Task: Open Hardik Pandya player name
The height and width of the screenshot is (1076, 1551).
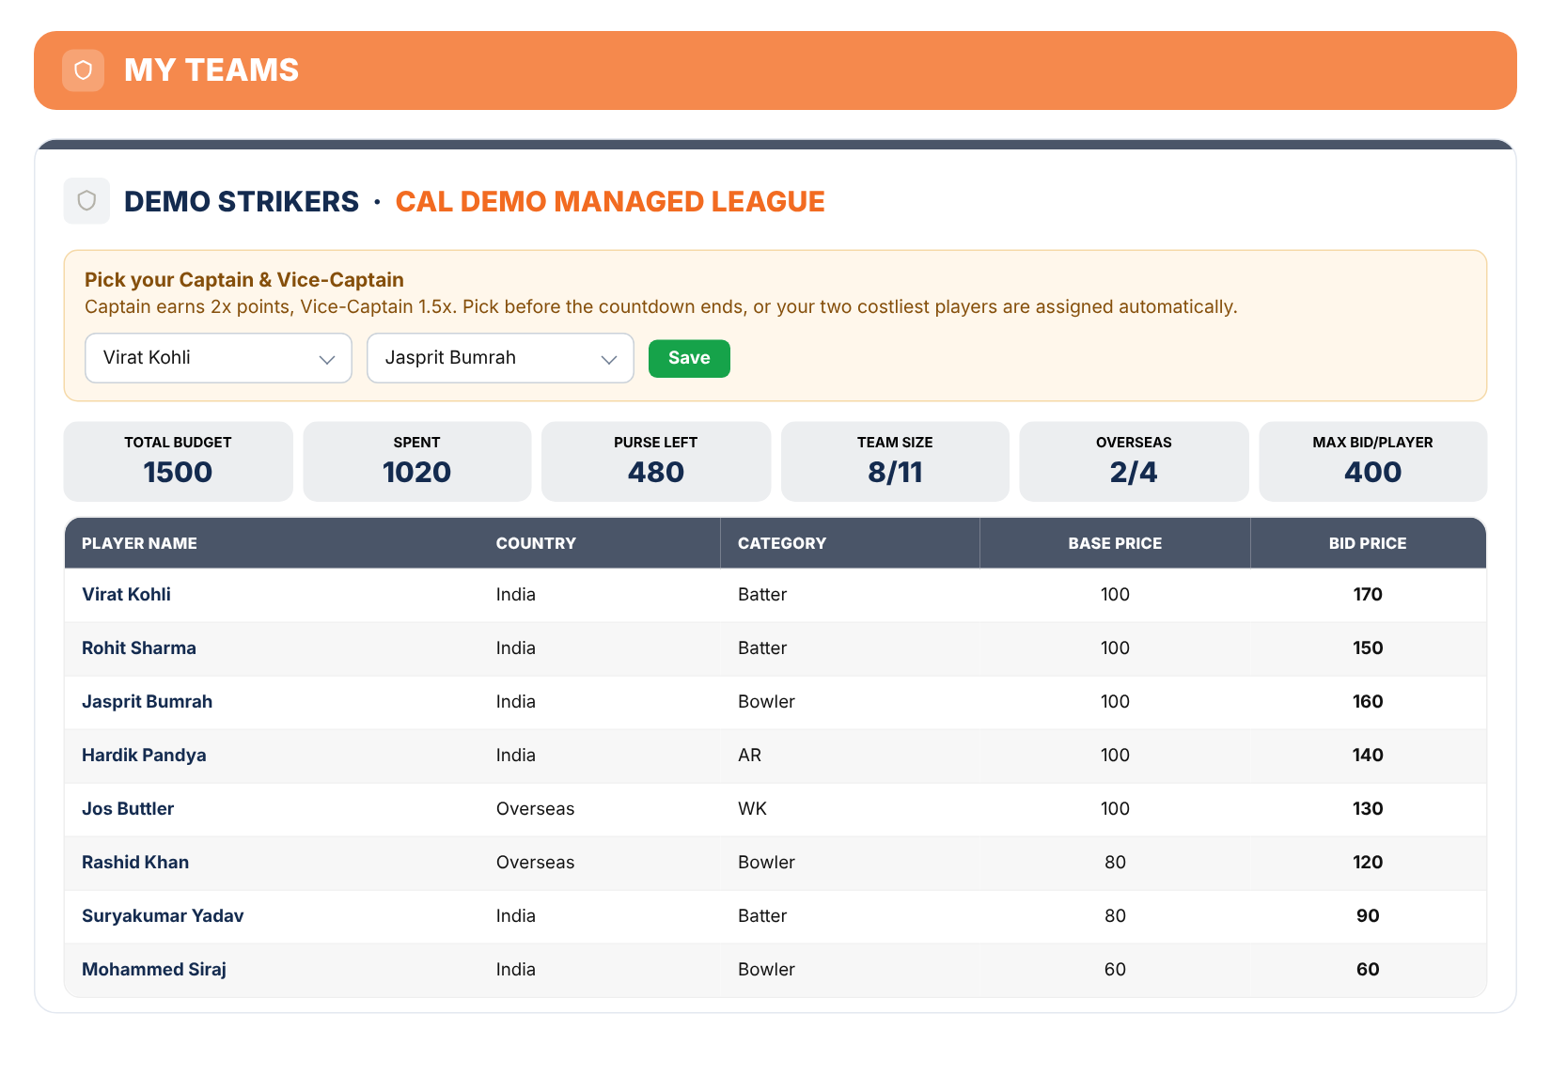Action: pyautogui.click(x=144, y=756)
